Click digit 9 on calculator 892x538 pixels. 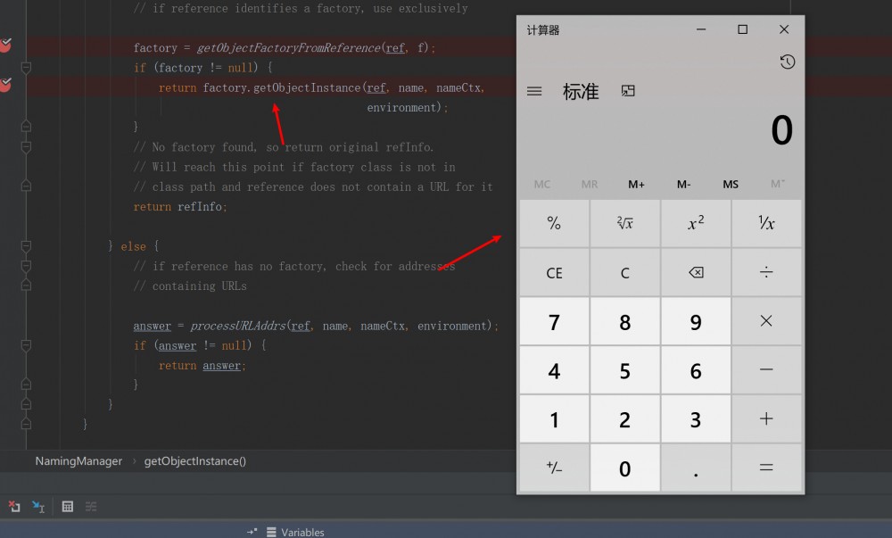[x=696, y=321]
